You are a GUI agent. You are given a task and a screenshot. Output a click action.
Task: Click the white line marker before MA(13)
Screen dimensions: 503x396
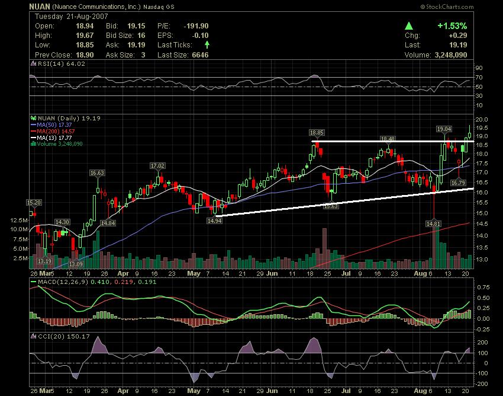33,138
